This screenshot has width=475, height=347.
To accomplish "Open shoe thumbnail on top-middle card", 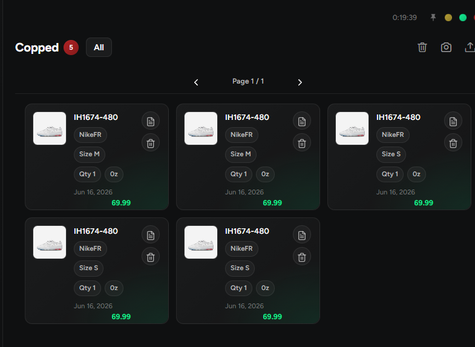I will pyautogui.click(x=201, y=128).
